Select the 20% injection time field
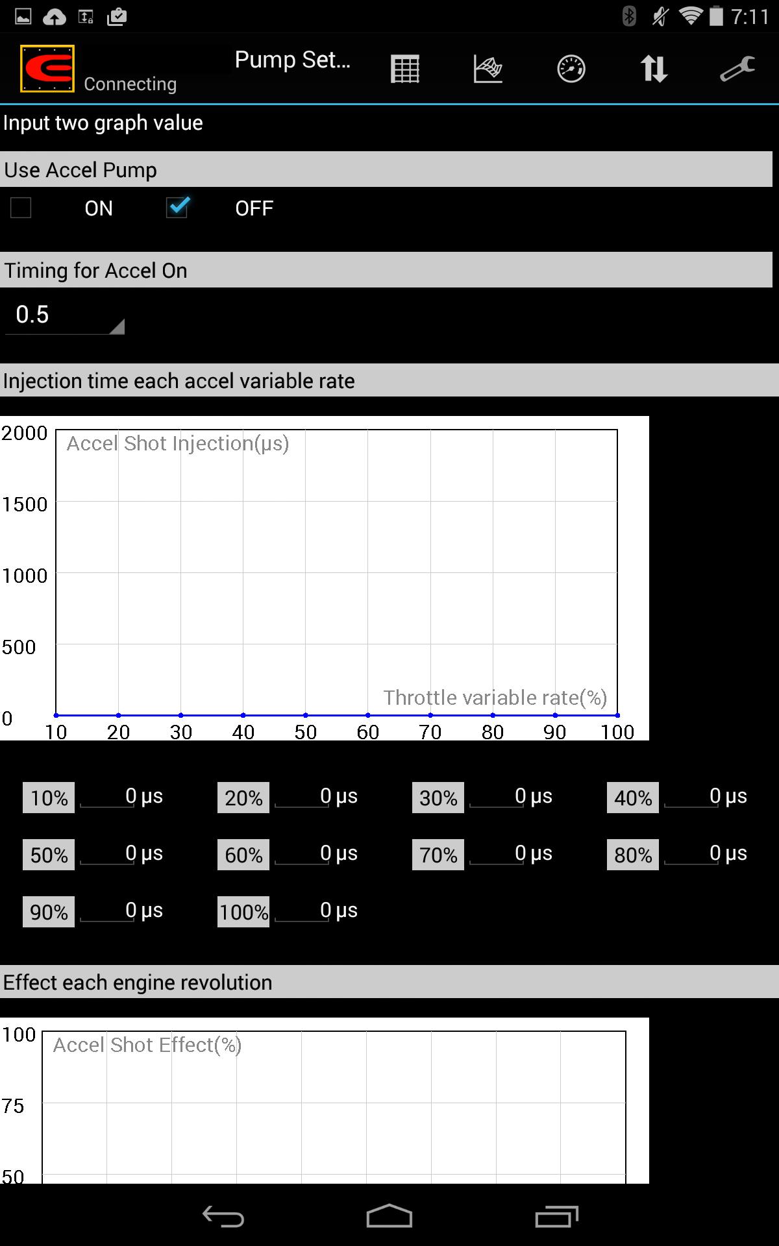 click(303, 797)
